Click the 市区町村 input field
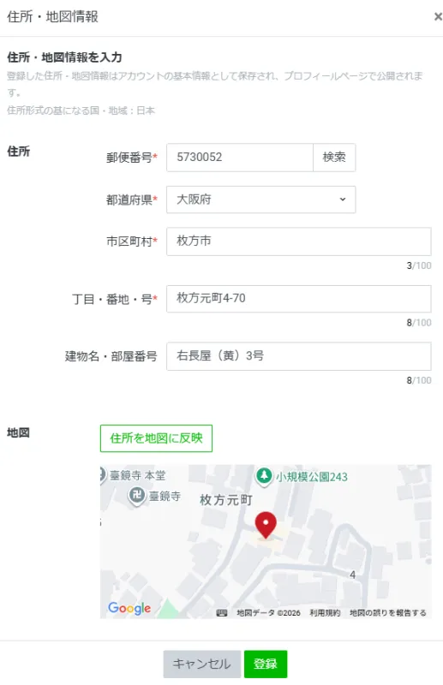 coord(299,241)
